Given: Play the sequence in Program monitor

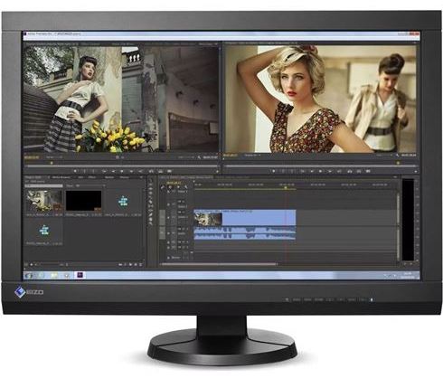Looking at the screenshot, I should pos(321,171).
